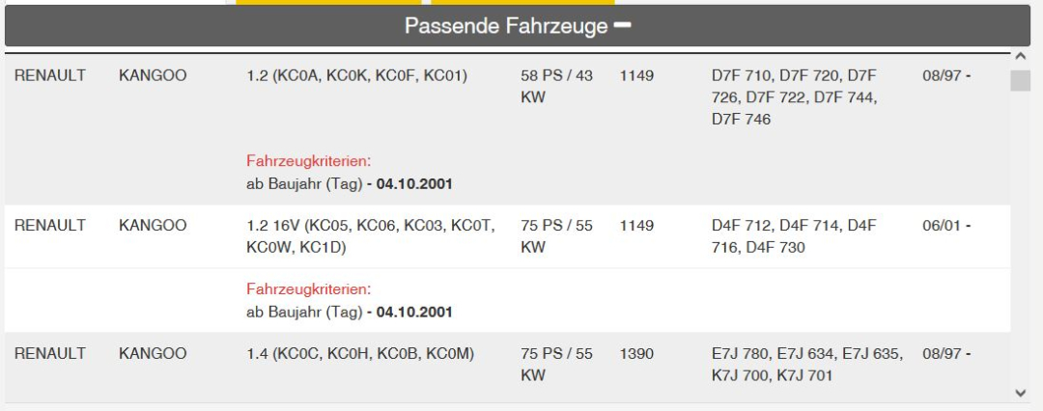The height and width of the screenshot is (411, 1043).
Task: Click the scrollbar down arrow
Action: [1021, 393]
